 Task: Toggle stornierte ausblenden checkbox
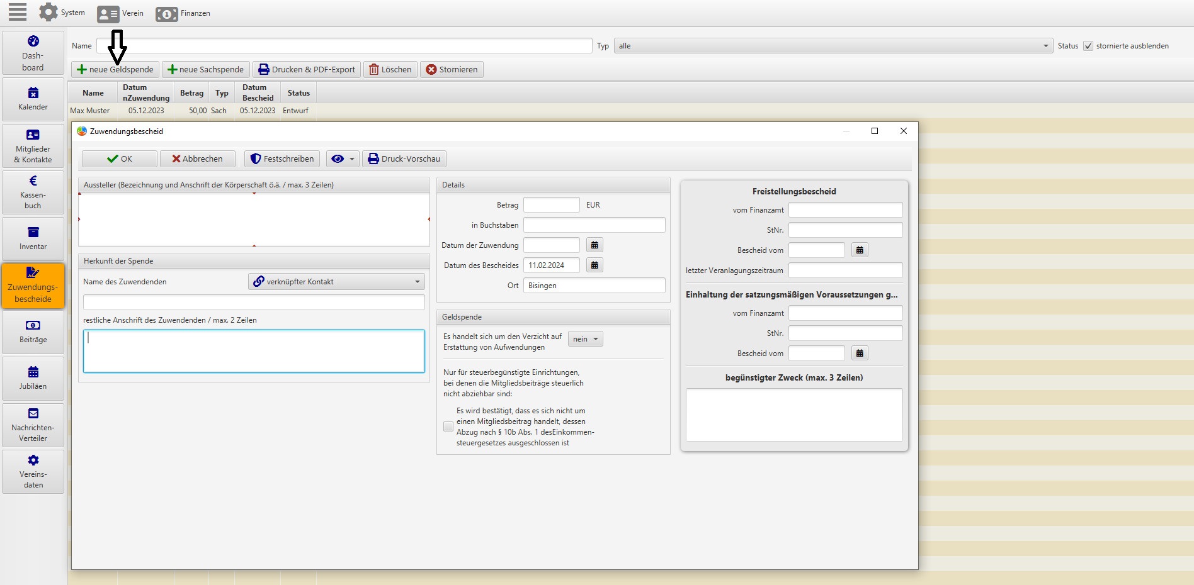pos(1088,46)
